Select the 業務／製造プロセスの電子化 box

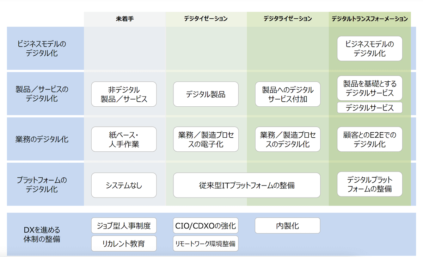click(206, 139)
